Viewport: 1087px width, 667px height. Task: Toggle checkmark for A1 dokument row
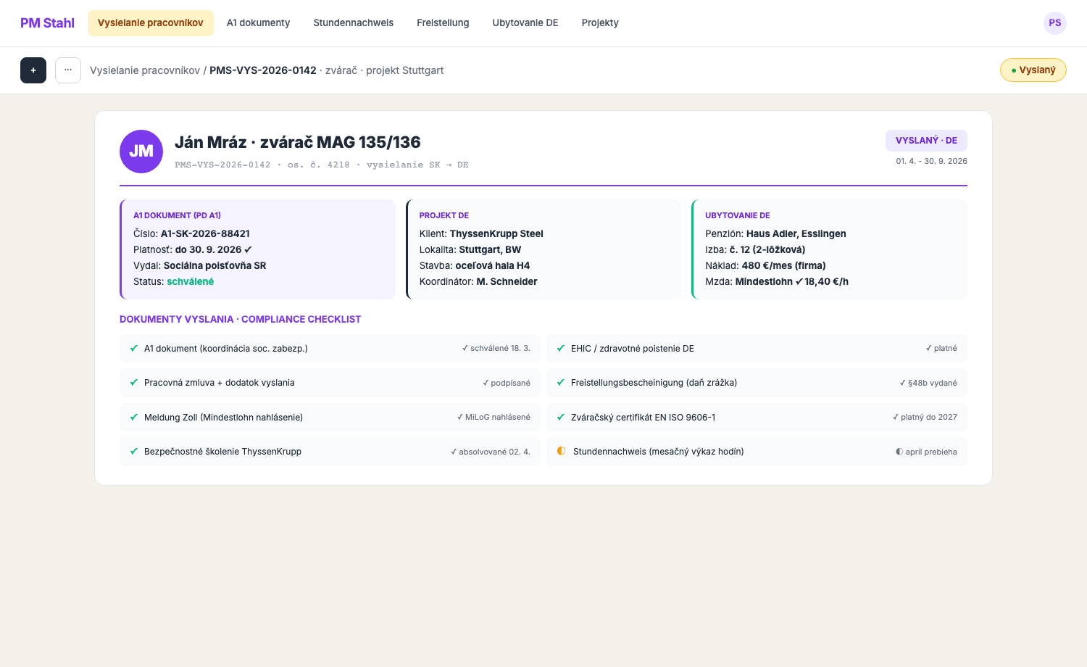click(x=134, y=349)
